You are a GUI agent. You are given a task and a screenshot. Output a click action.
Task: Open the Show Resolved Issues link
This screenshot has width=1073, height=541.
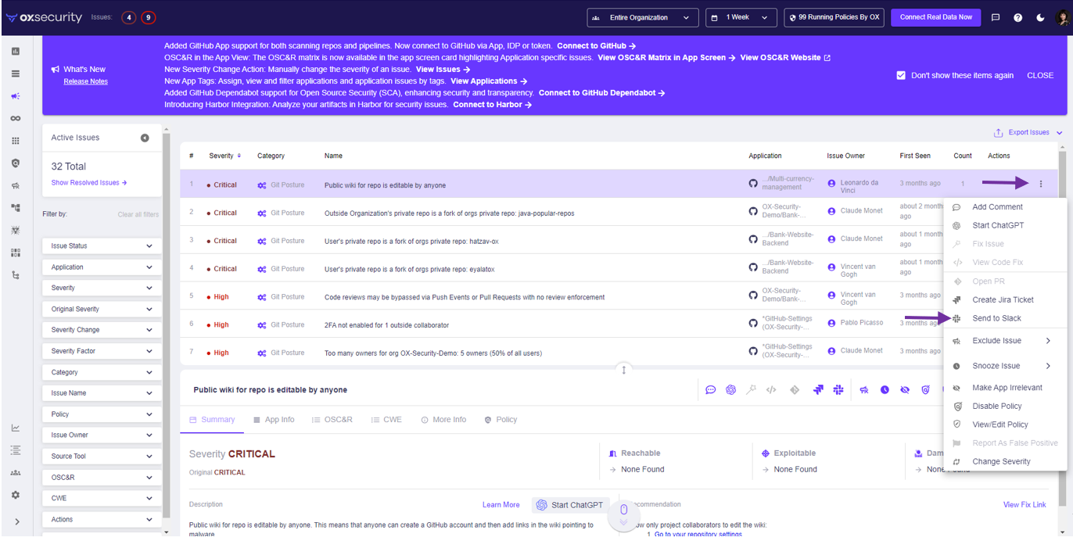[x=88, y=183]
